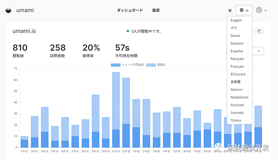The width and height of the screenshot is (278, 160).
Task: Select English from language list
Action: [x=236, y=21]
